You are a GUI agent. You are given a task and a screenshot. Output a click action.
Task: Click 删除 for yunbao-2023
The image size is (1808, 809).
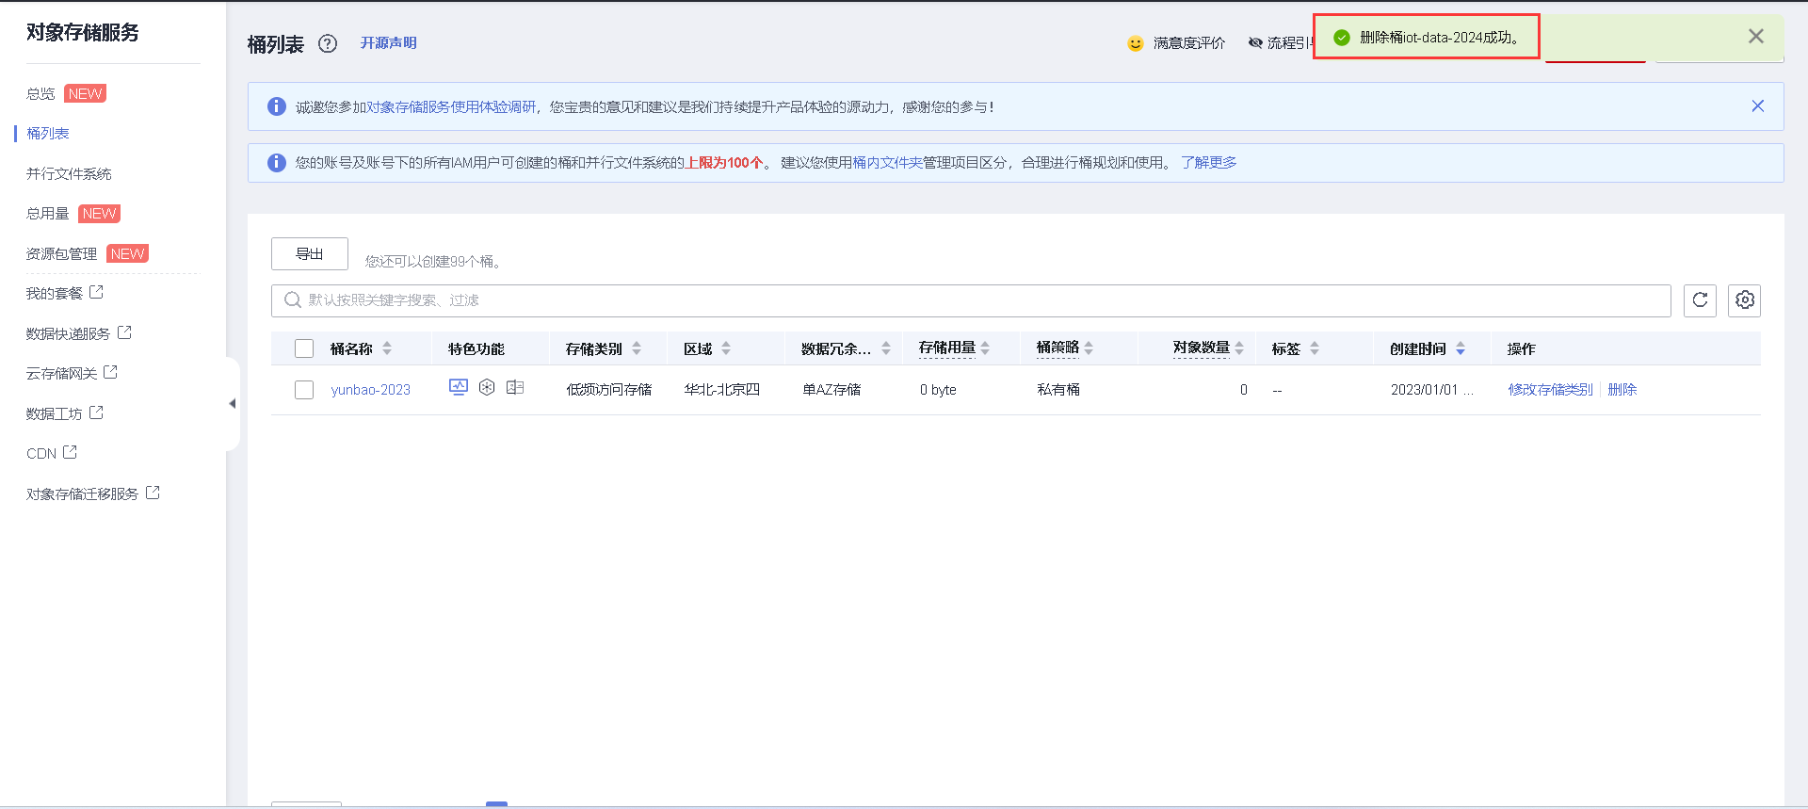click(1622, 390)
